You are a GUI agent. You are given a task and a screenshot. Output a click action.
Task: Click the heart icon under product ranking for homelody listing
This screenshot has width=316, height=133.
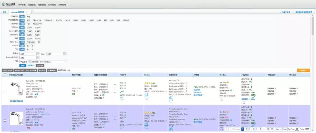click(x=122, y=128)
